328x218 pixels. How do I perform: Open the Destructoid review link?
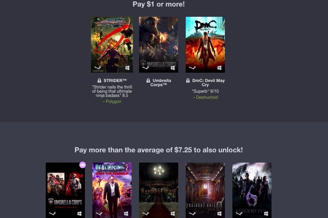pos(205,97)
